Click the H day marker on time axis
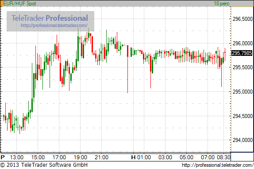Screen dimensions: 254x169 (133, 157)
